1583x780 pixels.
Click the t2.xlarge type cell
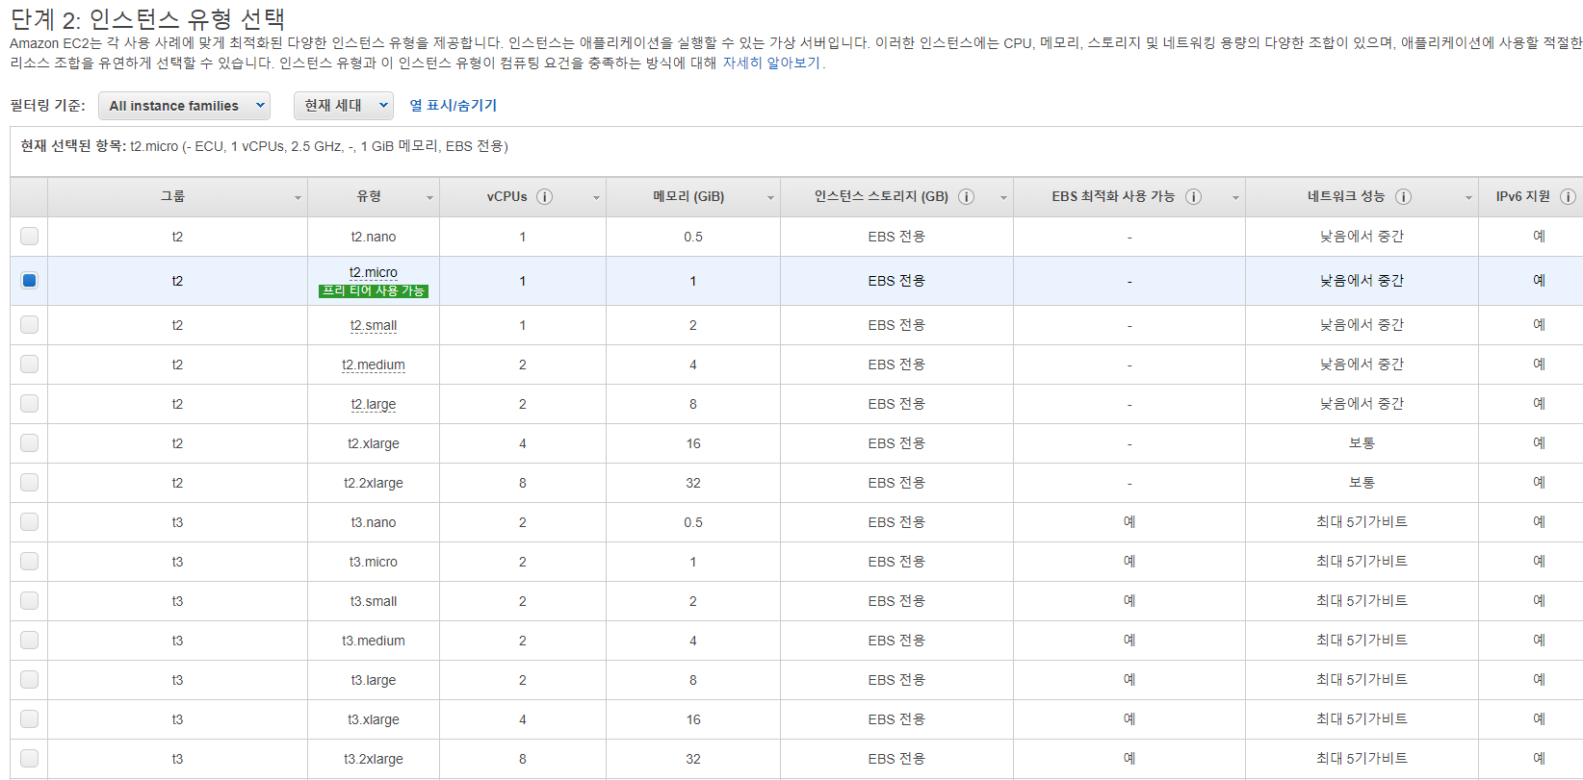(374, 443)
